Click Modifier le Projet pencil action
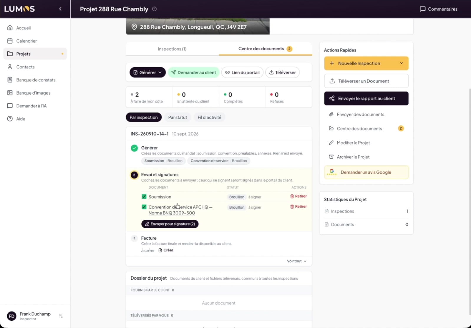Image resolution: width=471 pixels, height=328 pixels. tap(366, 143)
